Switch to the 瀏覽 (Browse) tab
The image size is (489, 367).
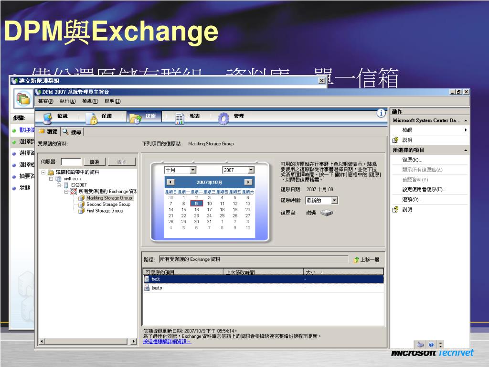click(x=48, y=132)
